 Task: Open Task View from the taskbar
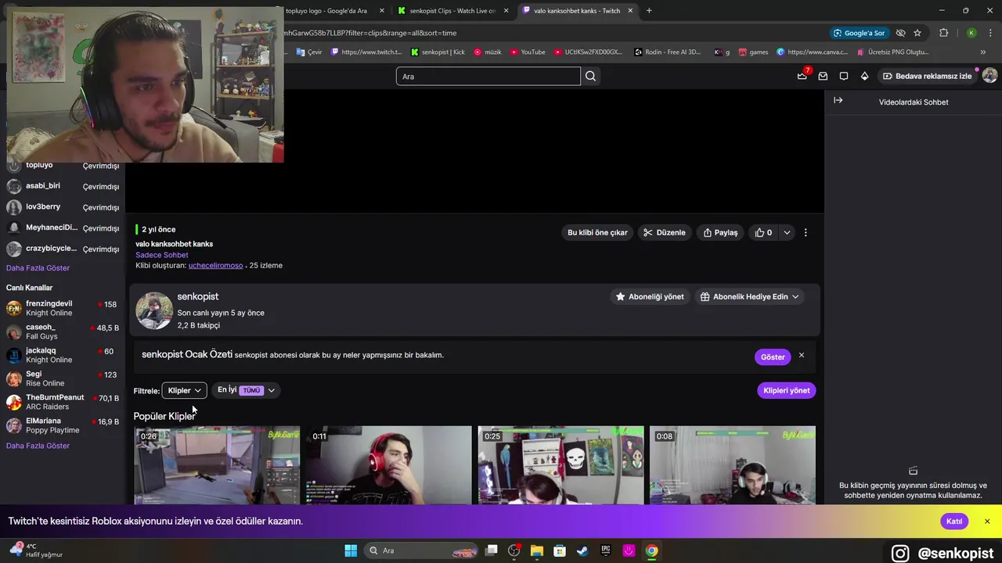point(492,550)
